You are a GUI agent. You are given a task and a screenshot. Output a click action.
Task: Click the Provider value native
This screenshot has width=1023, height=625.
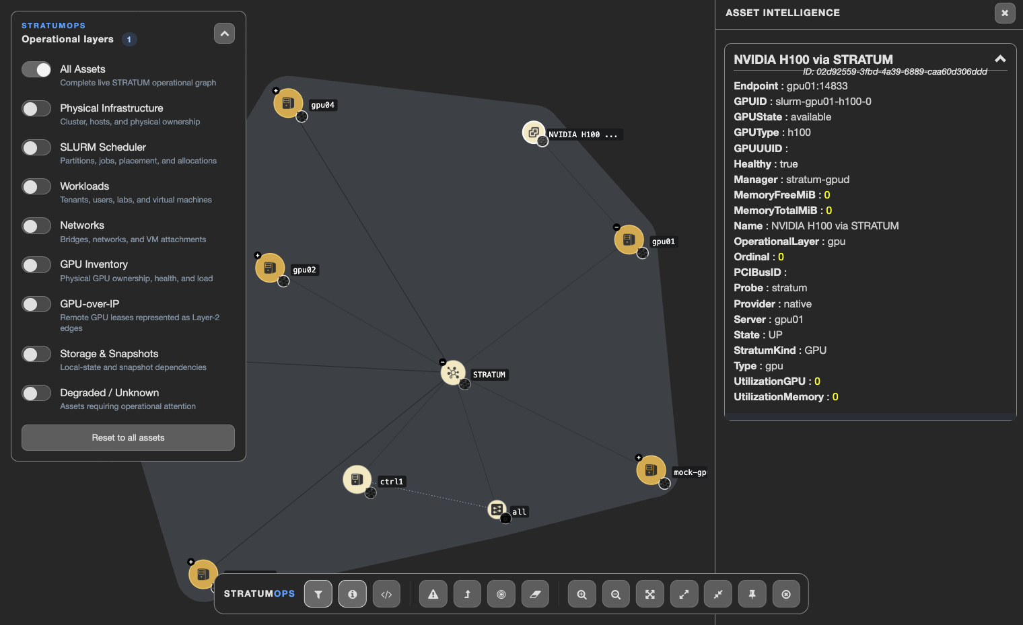coord(798,304)
